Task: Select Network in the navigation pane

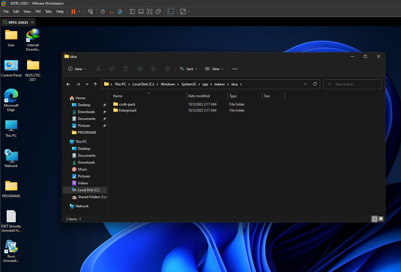Action: pyautogui.click(x=82, y=206)
